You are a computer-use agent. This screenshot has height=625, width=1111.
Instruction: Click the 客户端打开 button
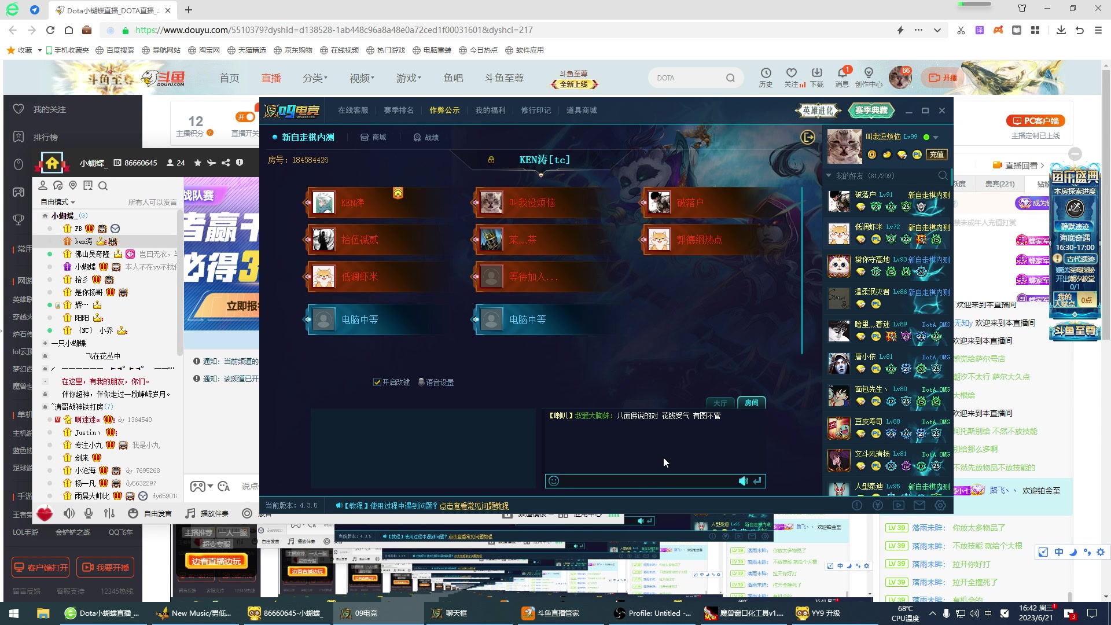pyautogui.click(x=41, y=567)
